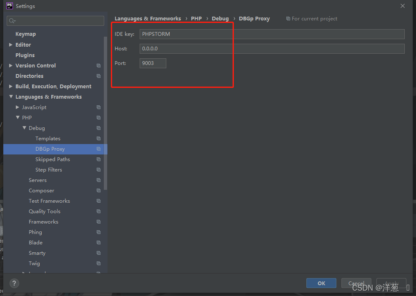
Task: Click Debug in the breadcrumb path
Action: point(220,19)
